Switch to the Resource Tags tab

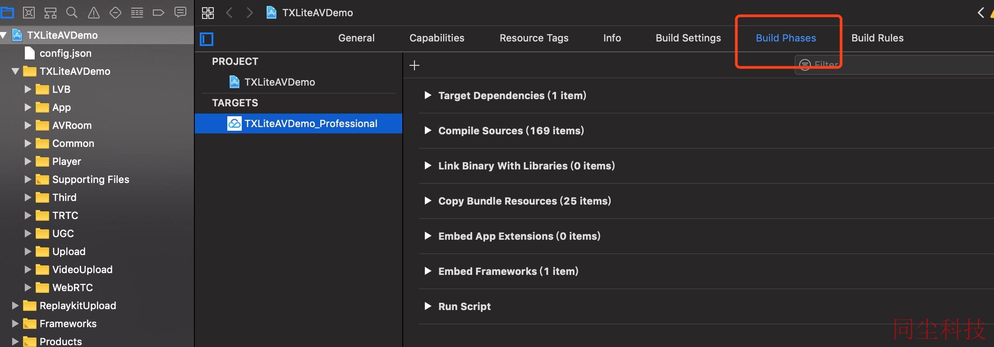[534, 38]
